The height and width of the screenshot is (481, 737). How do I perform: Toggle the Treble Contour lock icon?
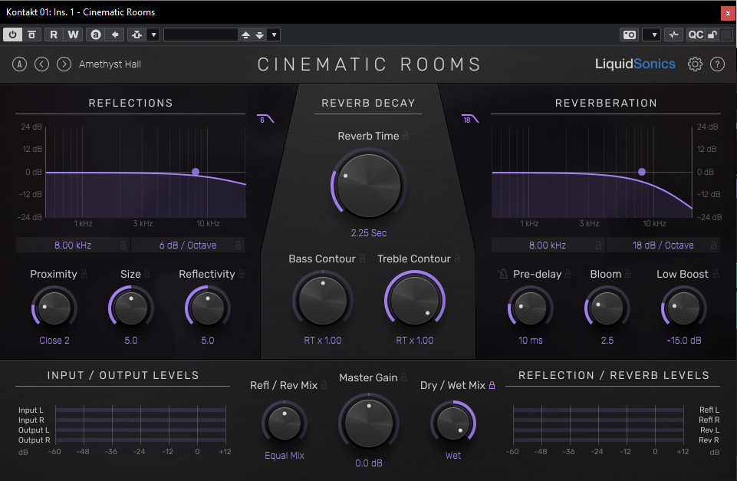457,259
